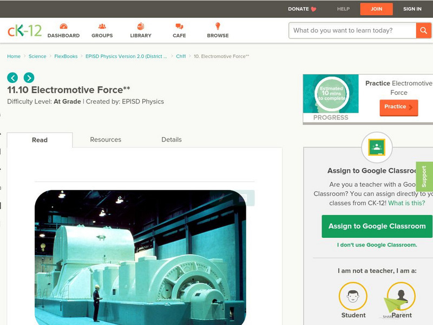Open the Dashboard icon in navigation
Viewport: 433px width, 325px height.
pos(63,27)
